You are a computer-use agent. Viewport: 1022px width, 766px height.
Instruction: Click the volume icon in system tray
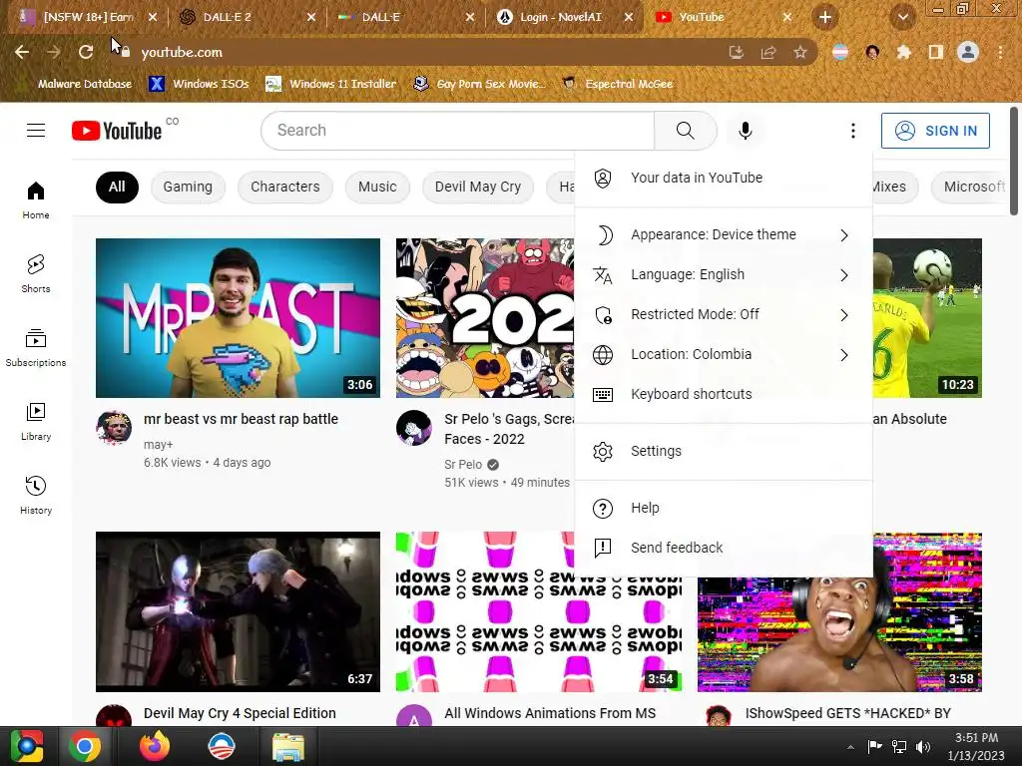923,747
